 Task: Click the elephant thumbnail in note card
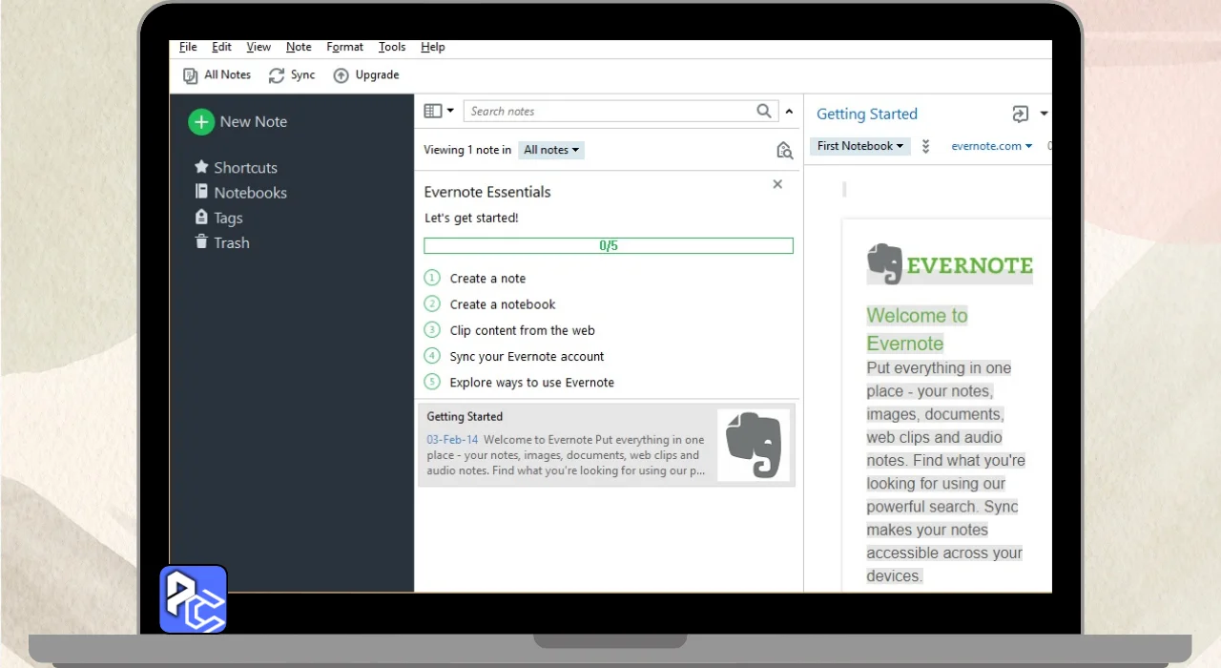tap(754, 445)
